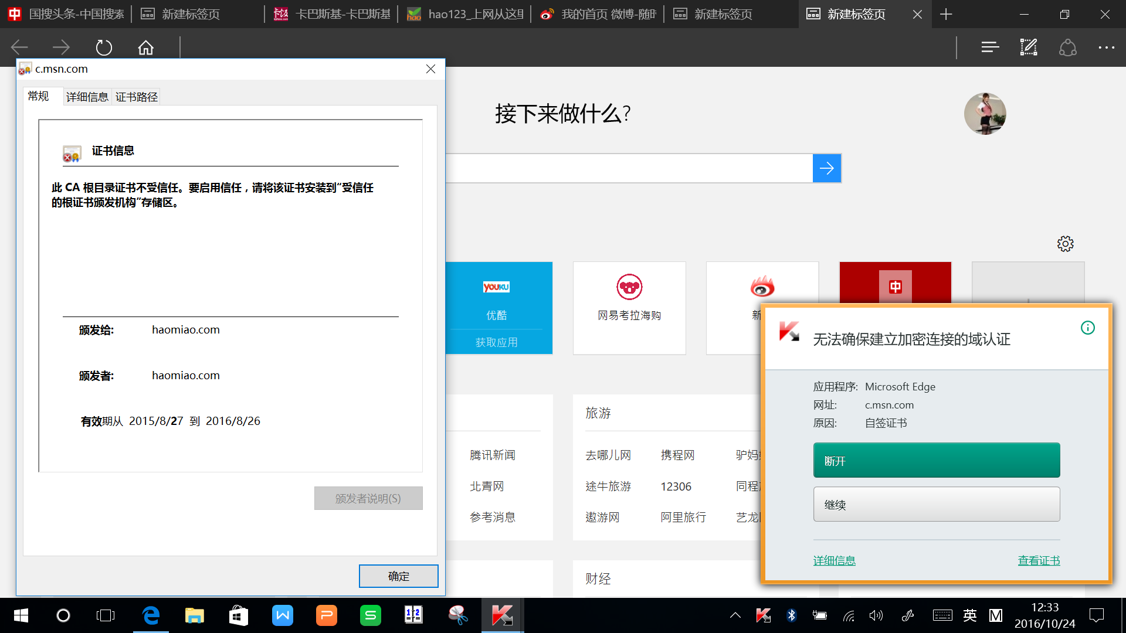Reload page using the refresh icon
Image resolution: width=1126 pixels, height=633 pixels.
[104, 47]
